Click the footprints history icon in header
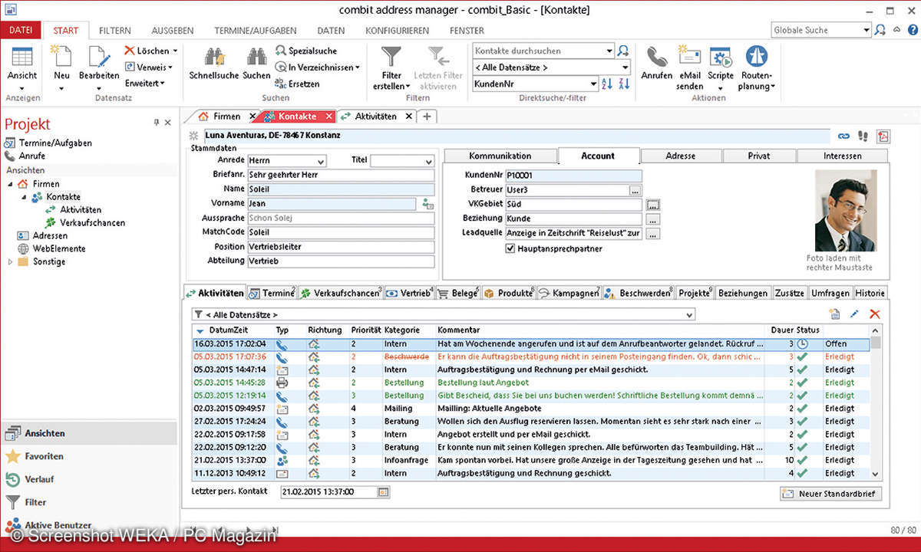Screen dimensions: 921x552 863,136
